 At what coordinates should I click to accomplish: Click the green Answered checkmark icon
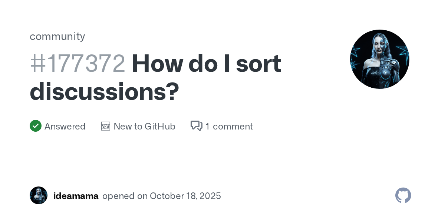(x=36, y=126)
